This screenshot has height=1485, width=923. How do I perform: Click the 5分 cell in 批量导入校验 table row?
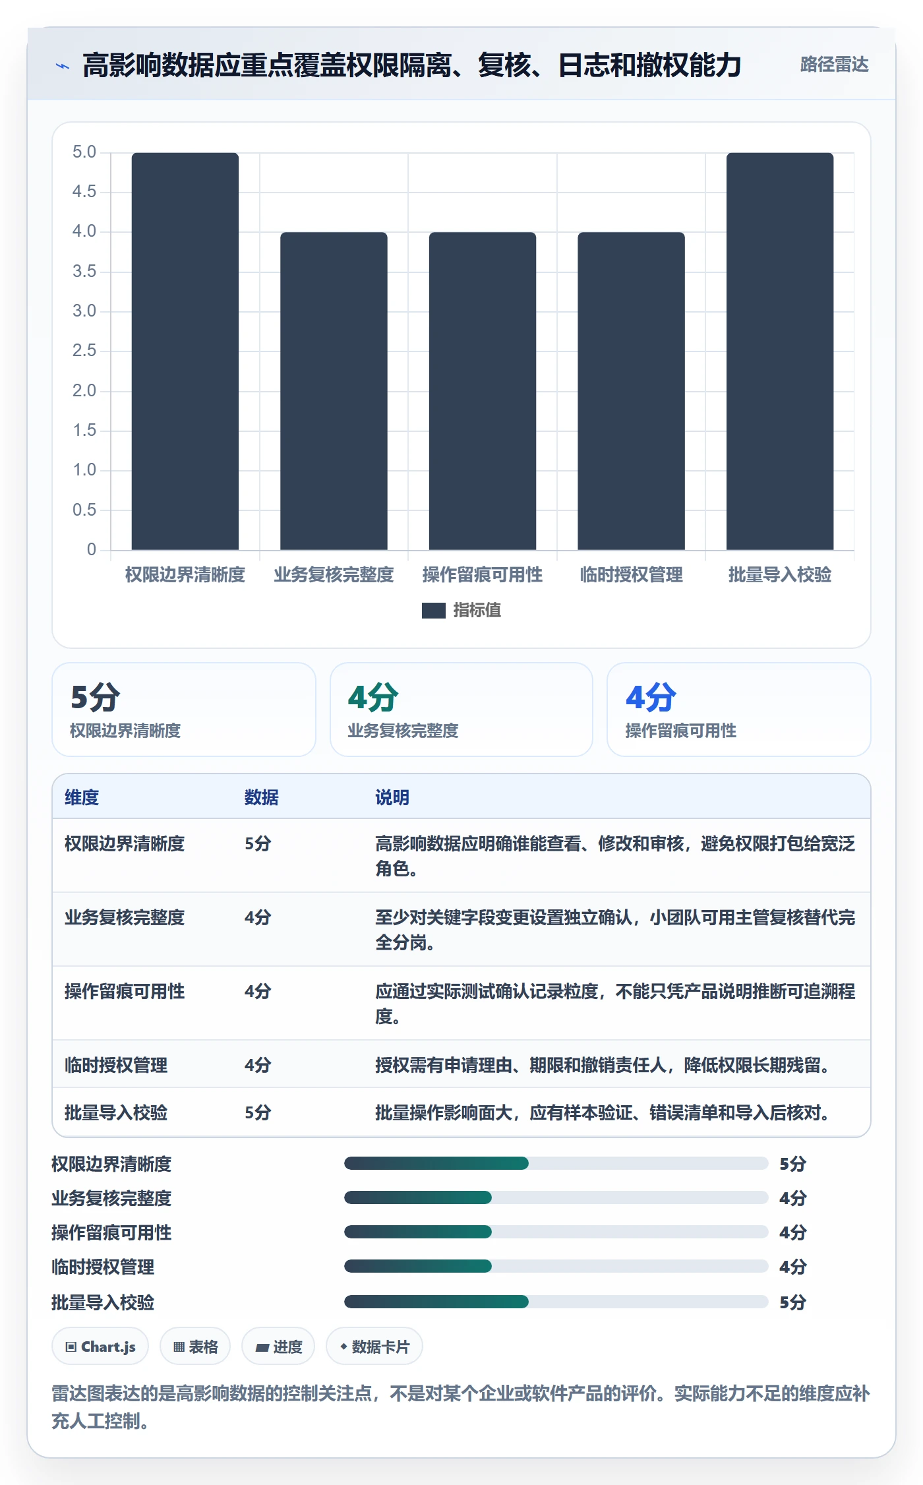click(x=258, y=1112)
